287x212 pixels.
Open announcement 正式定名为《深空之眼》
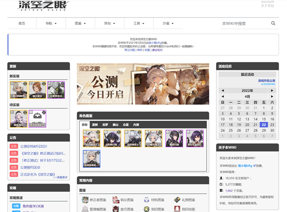[x=38, y=174]
